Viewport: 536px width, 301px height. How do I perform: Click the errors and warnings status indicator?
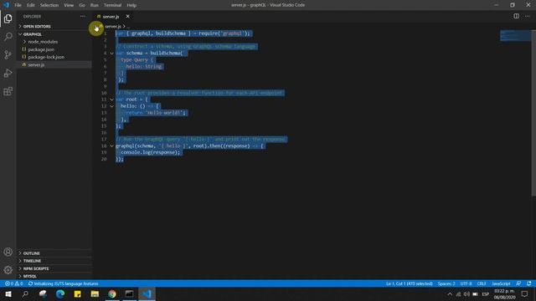coord(13,283)
